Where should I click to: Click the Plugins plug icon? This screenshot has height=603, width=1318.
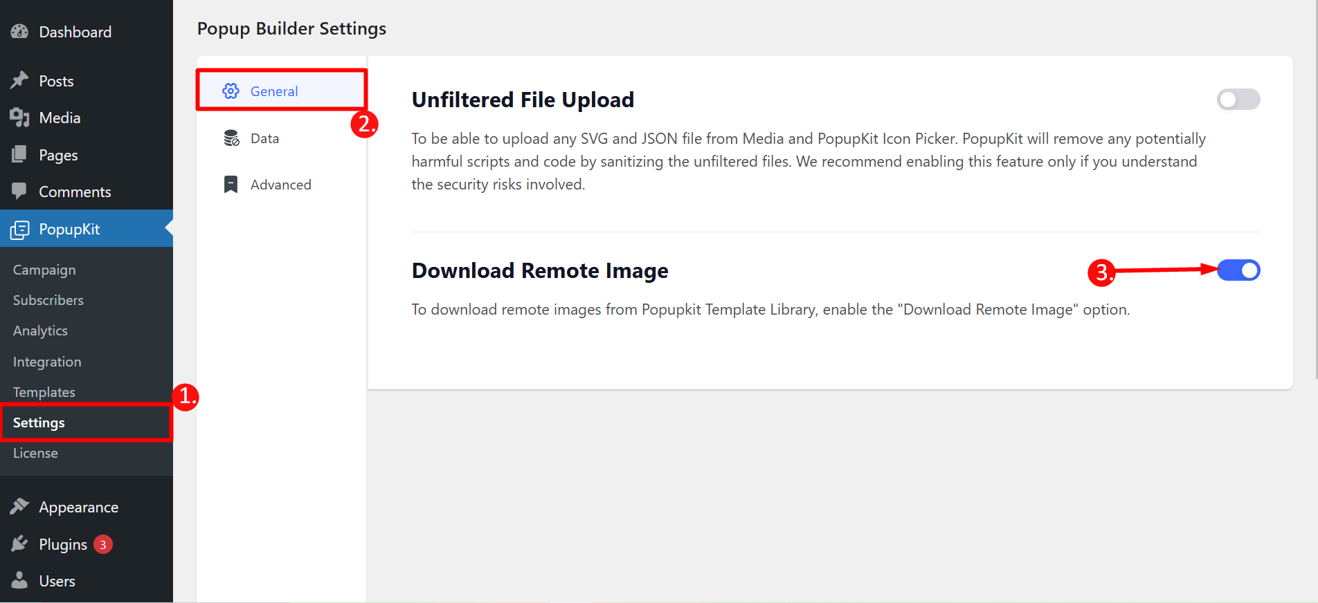19,544
